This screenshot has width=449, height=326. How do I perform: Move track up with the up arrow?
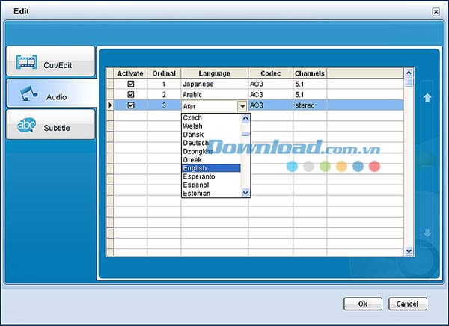pyautogui.click(x=427, y=98)
